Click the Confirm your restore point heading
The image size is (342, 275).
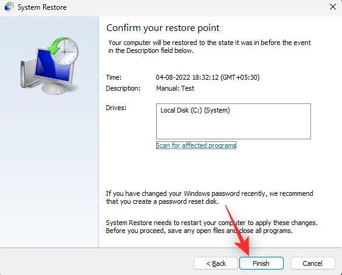163,28
